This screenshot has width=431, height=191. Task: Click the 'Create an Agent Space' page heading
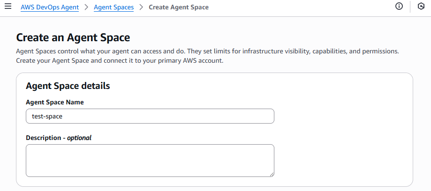[73, 37]
